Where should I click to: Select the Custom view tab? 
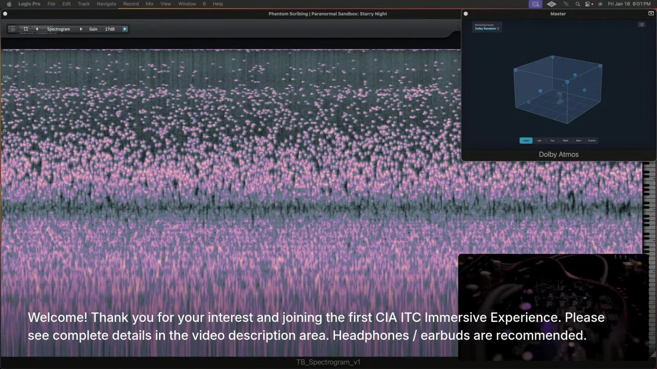click(592, 140)
